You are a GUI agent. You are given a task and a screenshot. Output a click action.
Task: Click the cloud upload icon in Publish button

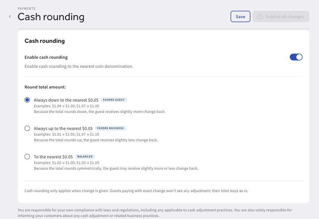260,16
